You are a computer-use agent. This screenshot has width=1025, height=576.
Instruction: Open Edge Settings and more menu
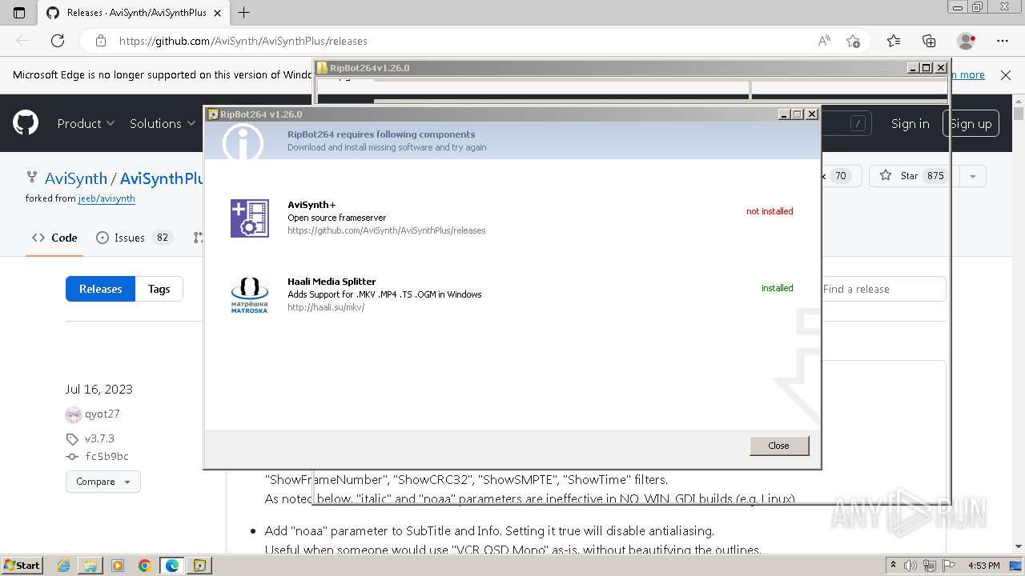[1003, 41]
